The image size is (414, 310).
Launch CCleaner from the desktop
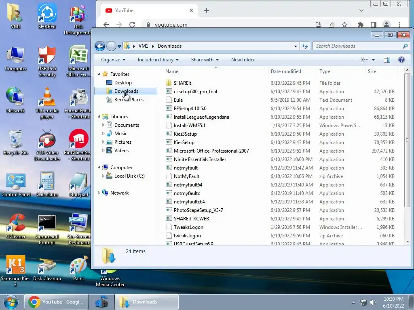(16, 226)
